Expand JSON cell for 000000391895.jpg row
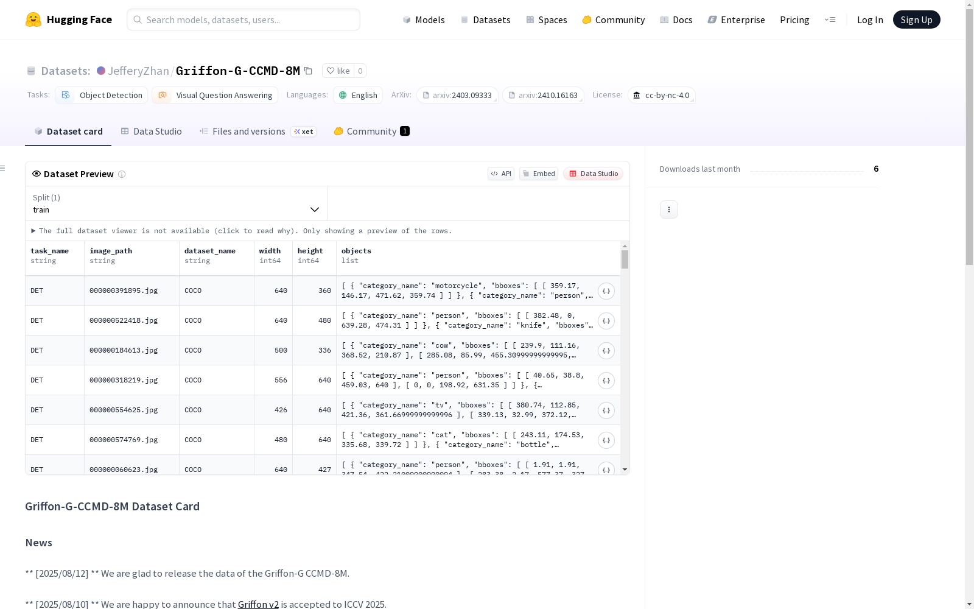The width and height of the screenshot is (974, 609). click(606, 291)
